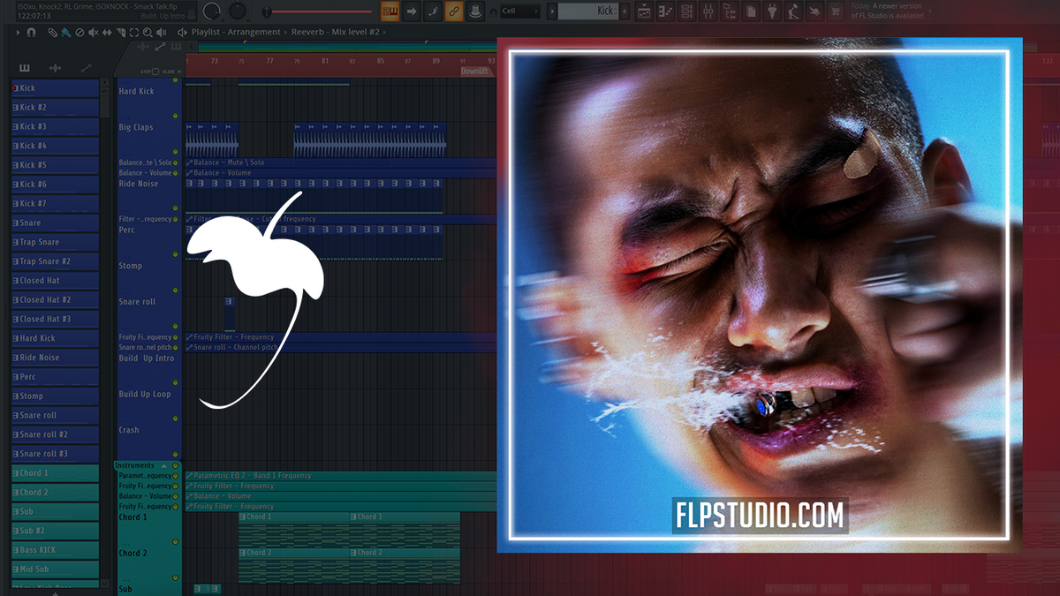Open the Plugin picker icon
The image size is (1060, 596).
(x=771, y=11)
